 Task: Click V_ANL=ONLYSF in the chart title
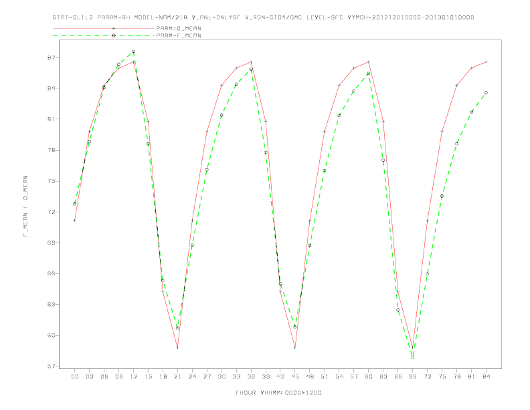pyautogui.click(x=216, y=17)
